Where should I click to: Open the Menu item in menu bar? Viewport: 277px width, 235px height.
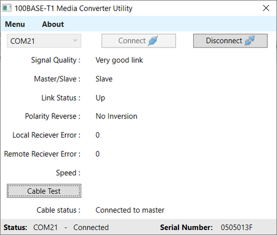point(15,24)
